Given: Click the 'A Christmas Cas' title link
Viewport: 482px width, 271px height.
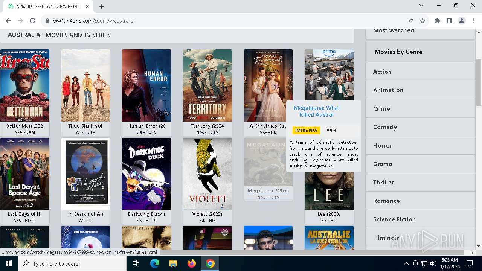Looking at the screenshot, I should tap(268, 126).
